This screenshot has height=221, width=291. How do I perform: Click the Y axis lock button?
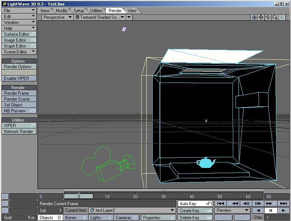click(x=5, y=204)
